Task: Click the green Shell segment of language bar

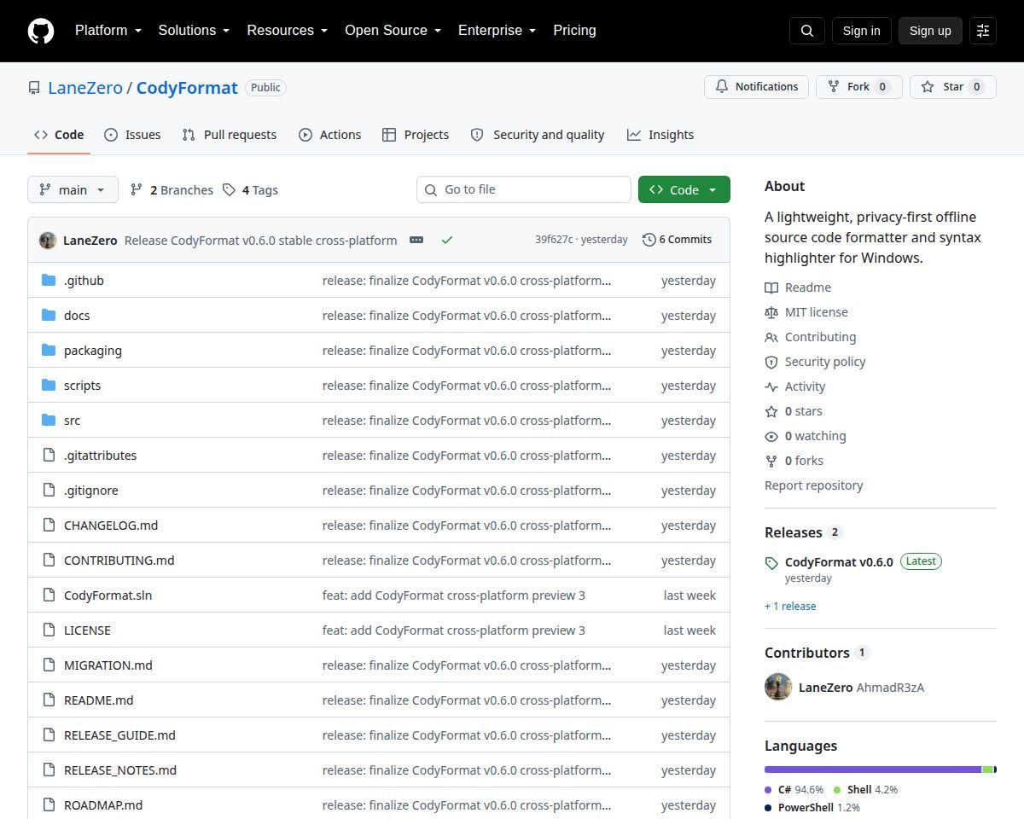Action: (x=988, y=770)
